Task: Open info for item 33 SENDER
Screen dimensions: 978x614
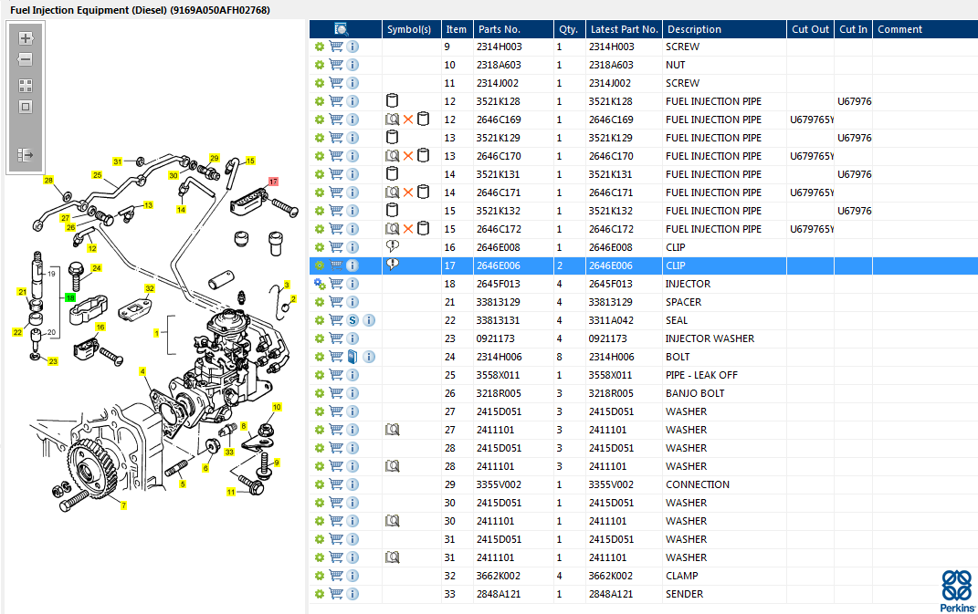Action: coord(352,594)
